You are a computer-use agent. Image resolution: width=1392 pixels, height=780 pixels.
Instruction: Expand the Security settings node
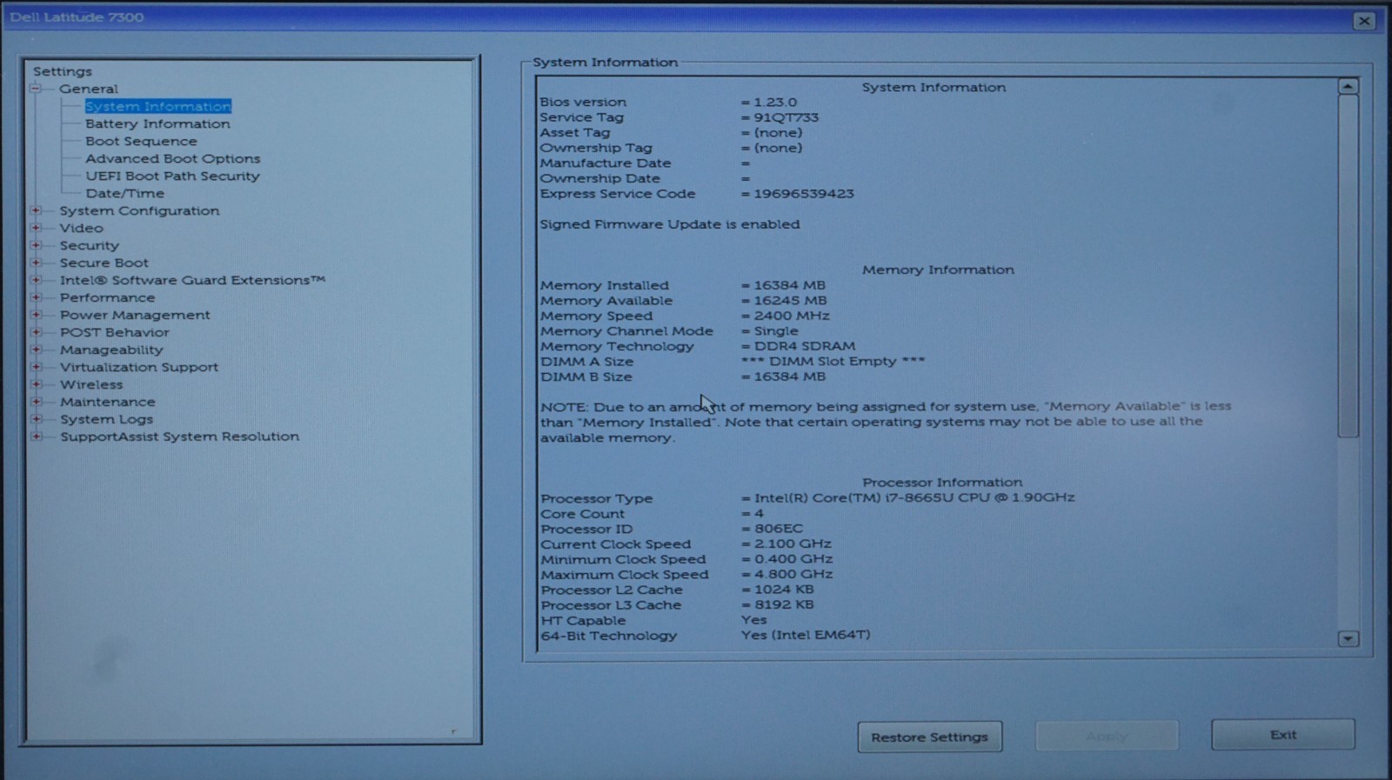tap(36, 245)
